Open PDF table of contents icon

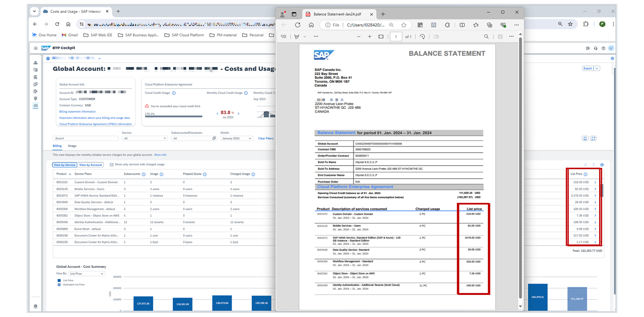(284, 37)
